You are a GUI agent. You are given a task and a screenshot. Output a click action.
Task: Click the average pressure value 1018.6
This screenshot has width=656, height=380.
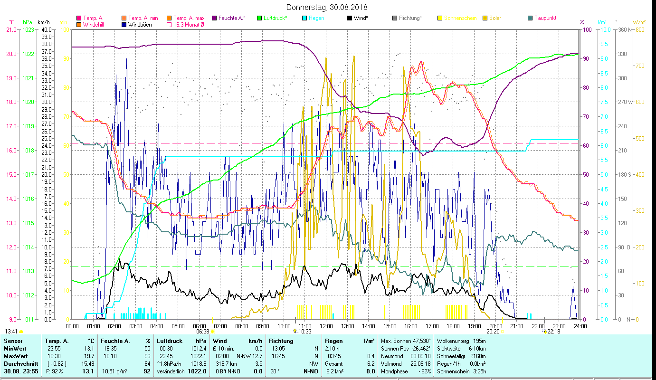click(x=199, y=364)
